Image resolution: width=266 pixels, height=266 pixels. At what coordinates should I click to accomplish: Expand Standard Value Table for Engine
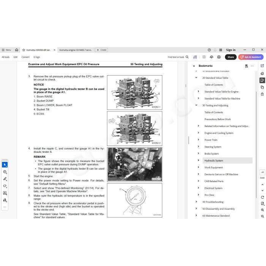198,92
